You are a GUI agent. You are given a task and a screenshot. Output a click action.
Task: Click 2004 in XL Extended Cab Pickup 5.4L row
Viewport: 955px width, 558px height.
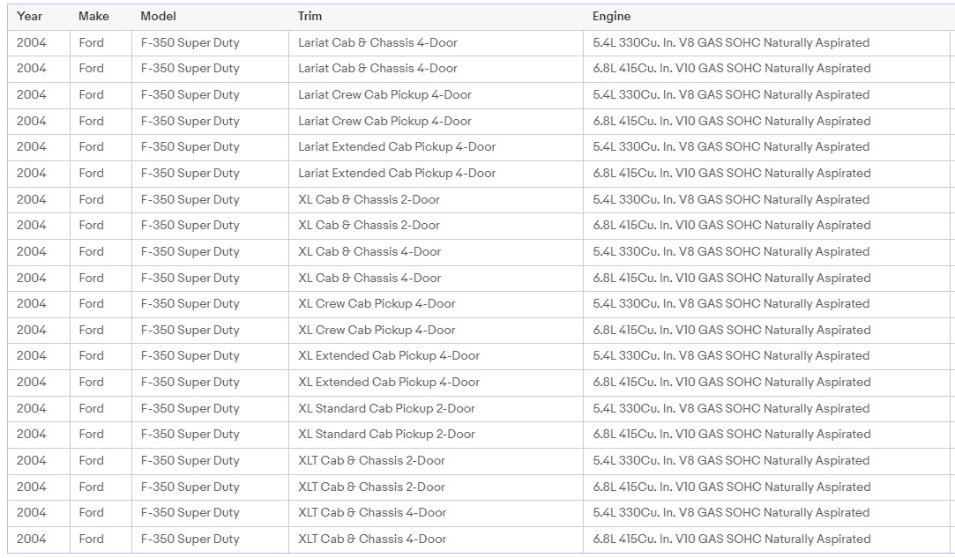tap(31, 356)
